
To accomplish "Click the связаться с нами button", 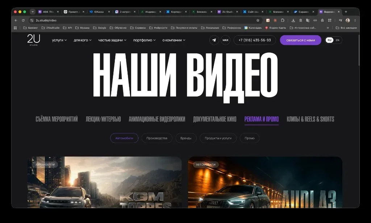I will [300, 40].
